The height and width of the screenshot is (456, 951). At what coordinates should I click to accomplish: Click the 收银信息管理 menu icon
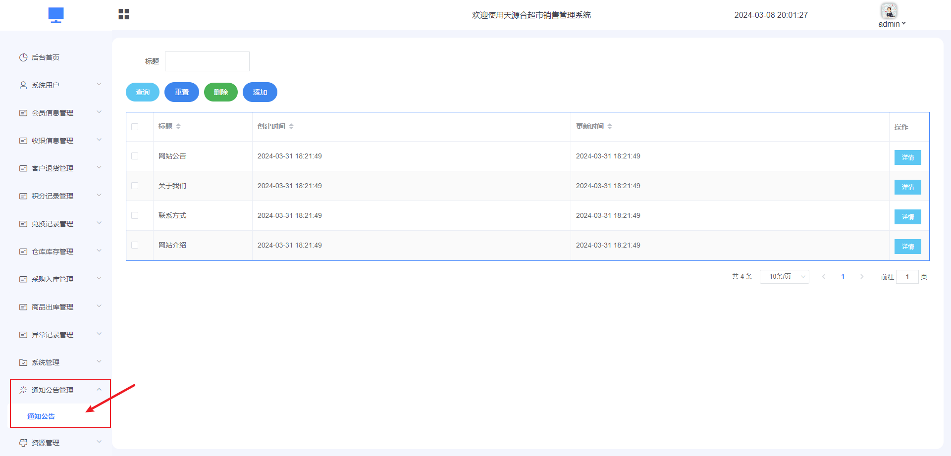coord(23,141)
